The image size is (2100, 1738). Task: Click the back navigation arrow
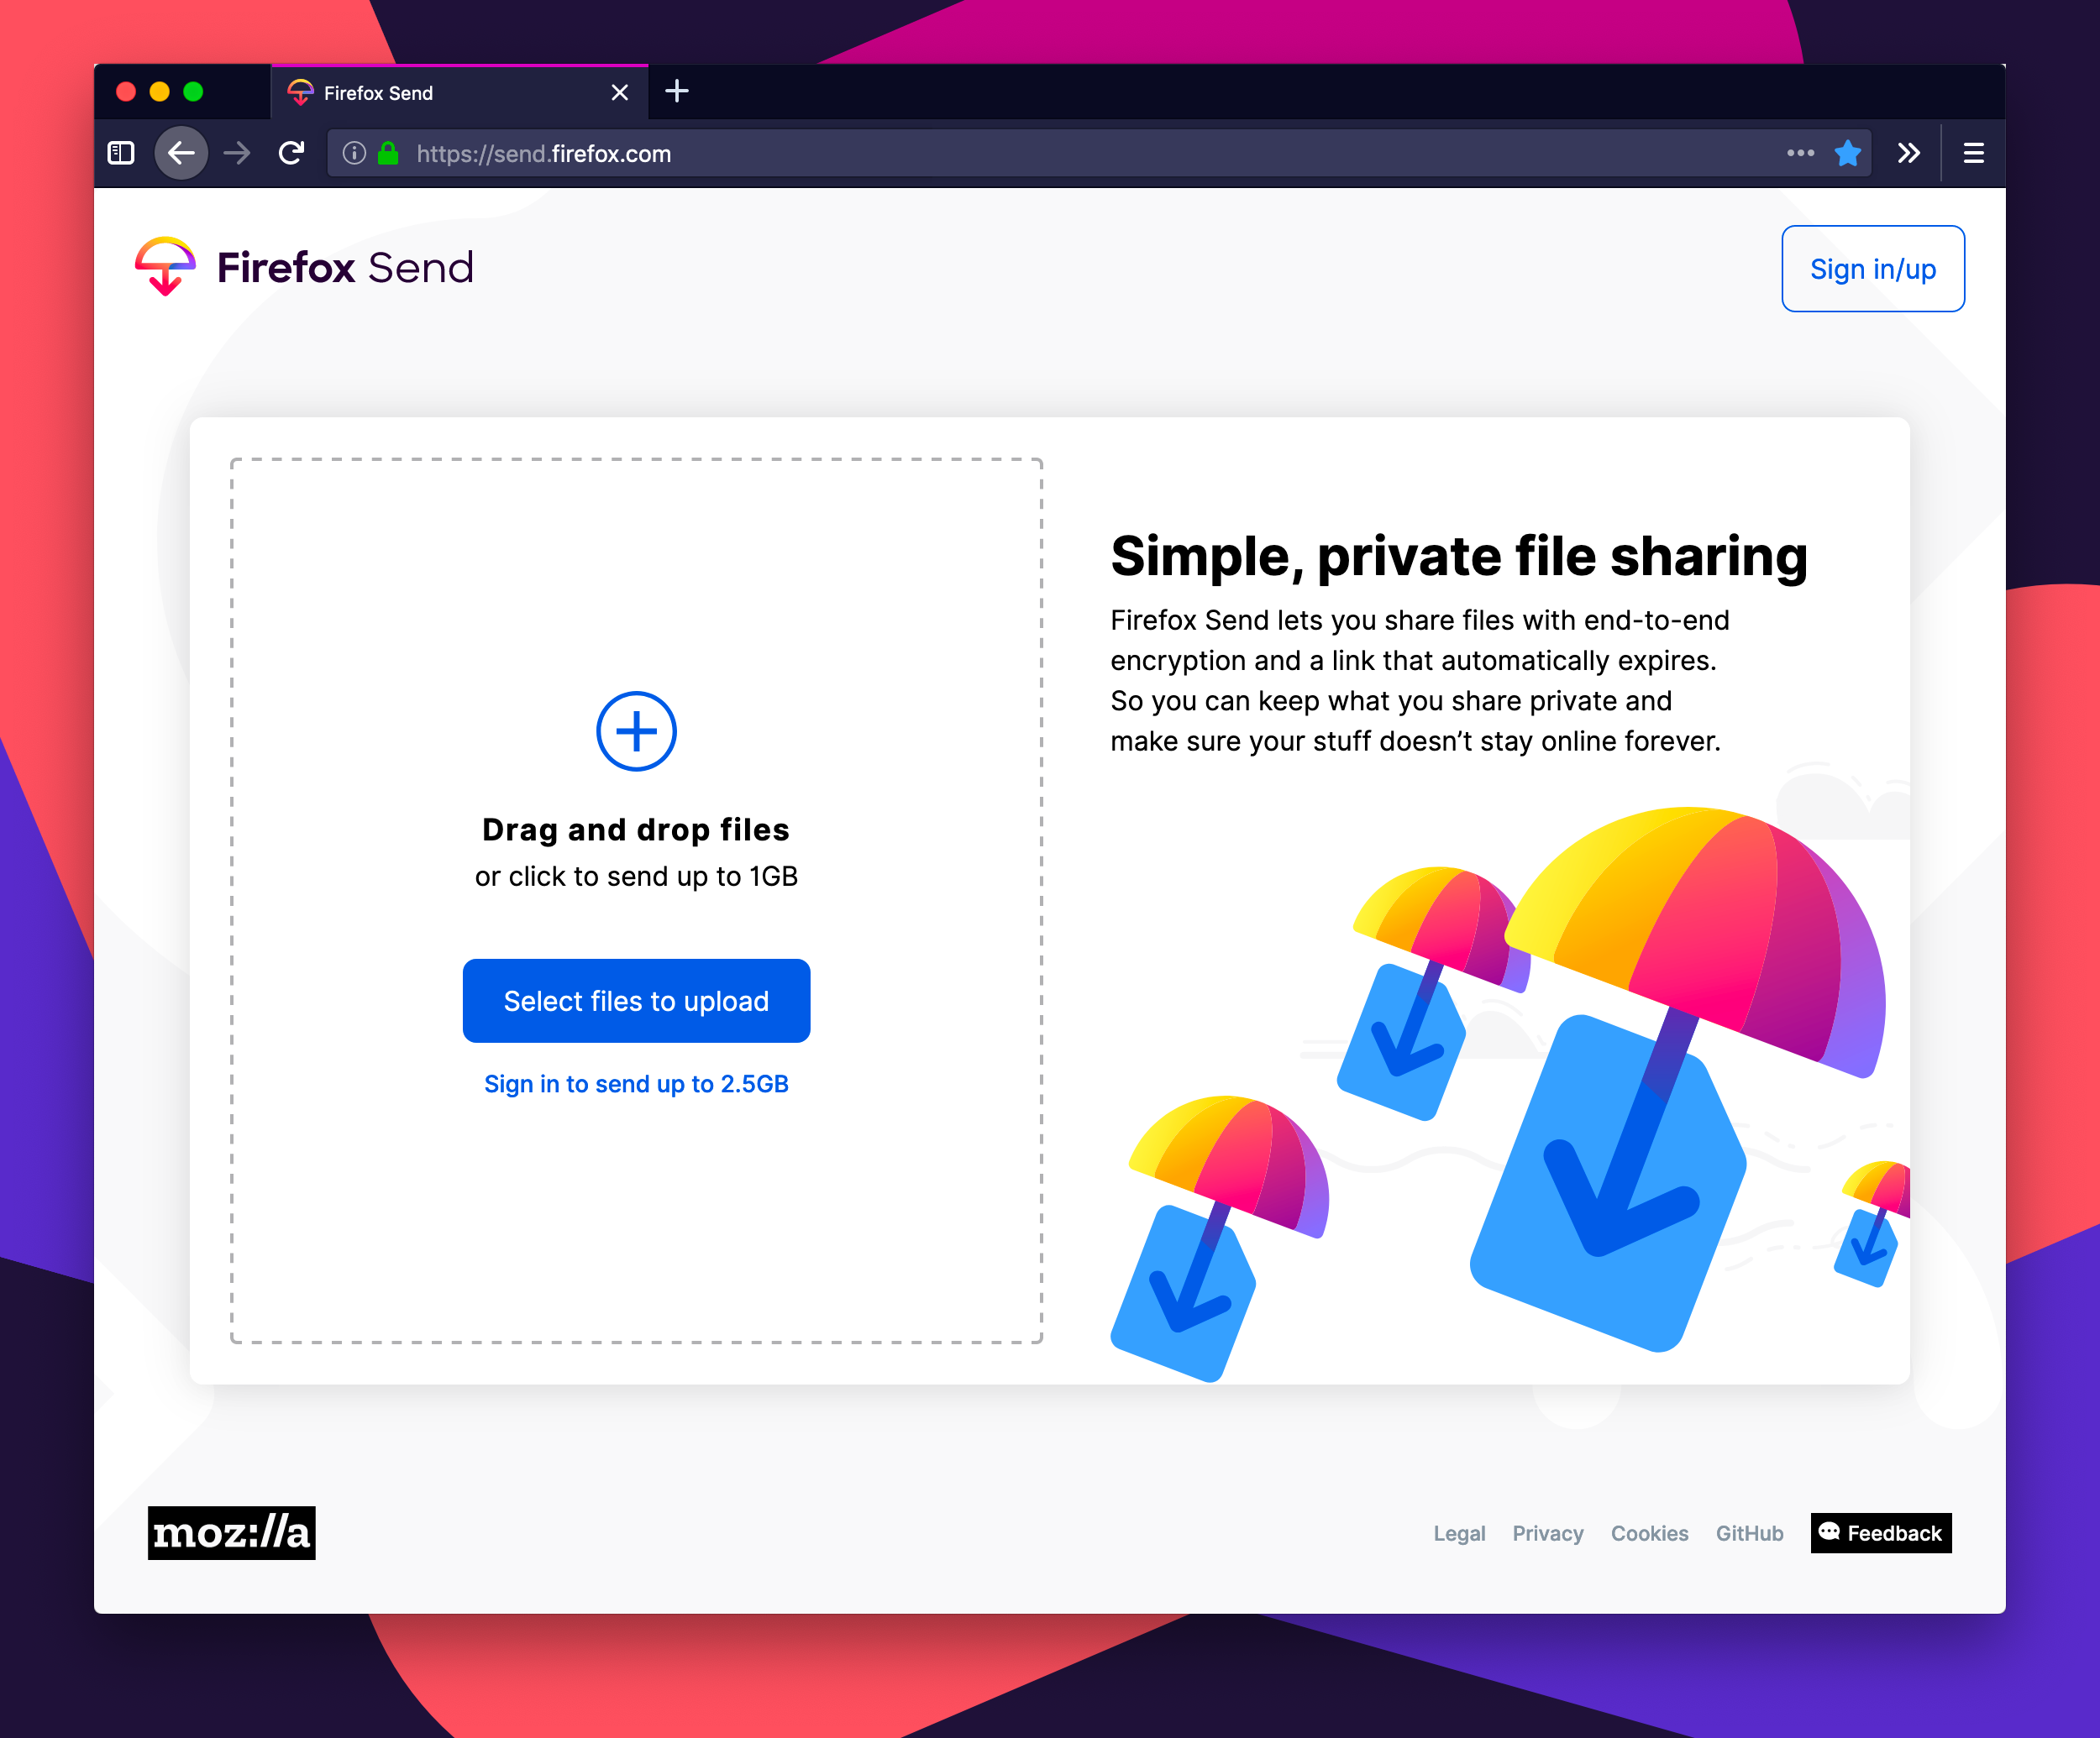[x=181, y=154]
